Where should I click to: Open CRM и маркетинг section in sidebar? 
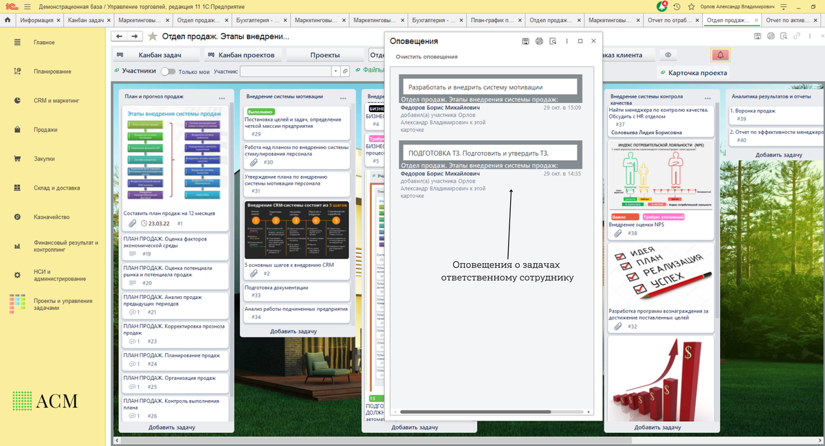click(56, 100)
